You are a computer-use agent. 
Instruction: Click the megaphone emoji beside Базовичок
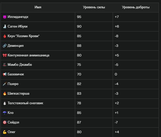point(5,74)
